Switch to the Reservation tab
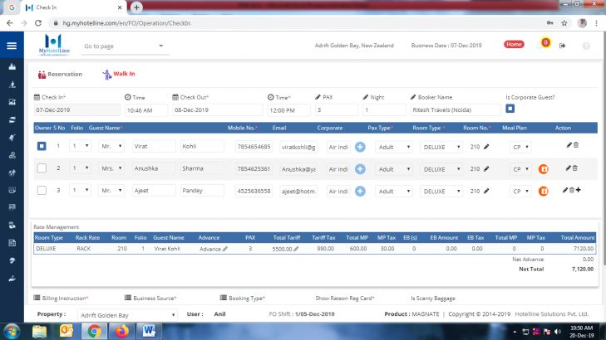The width and height of the screenshot is (606, 340). click(x=61, y=75)
